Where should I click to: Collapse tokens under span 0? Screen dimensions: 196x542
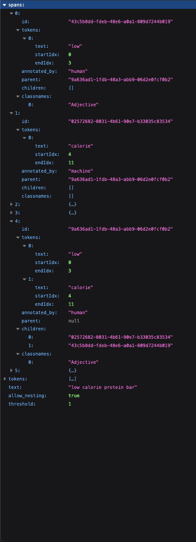18,30
